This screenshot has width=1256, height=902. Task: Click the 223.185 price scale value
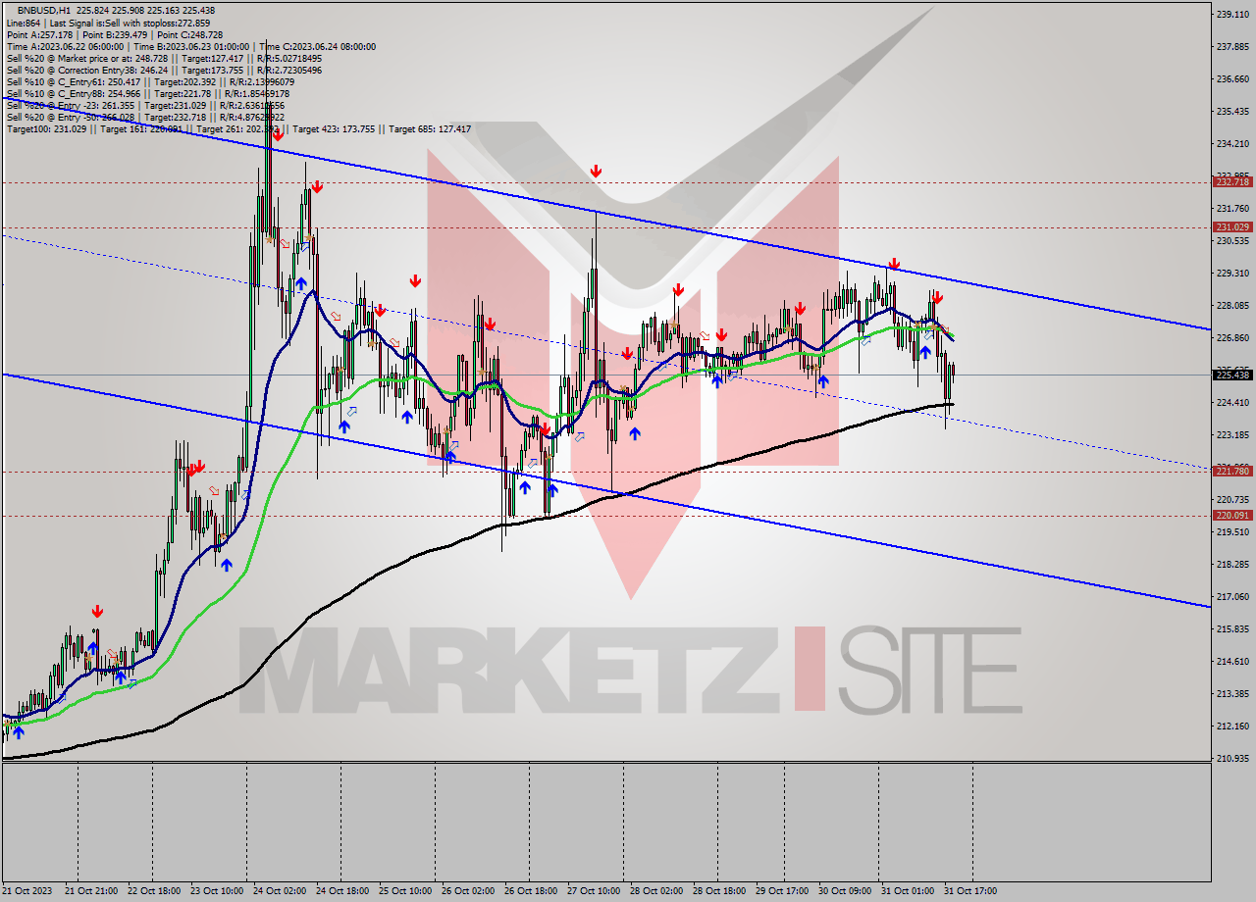(1232, 434)
